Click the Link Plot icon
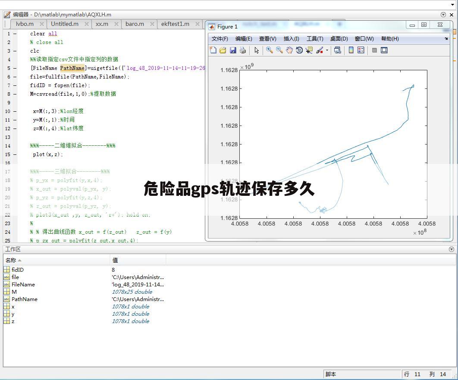The width and height of the screenshot is (458, 380). click(337, 50)
